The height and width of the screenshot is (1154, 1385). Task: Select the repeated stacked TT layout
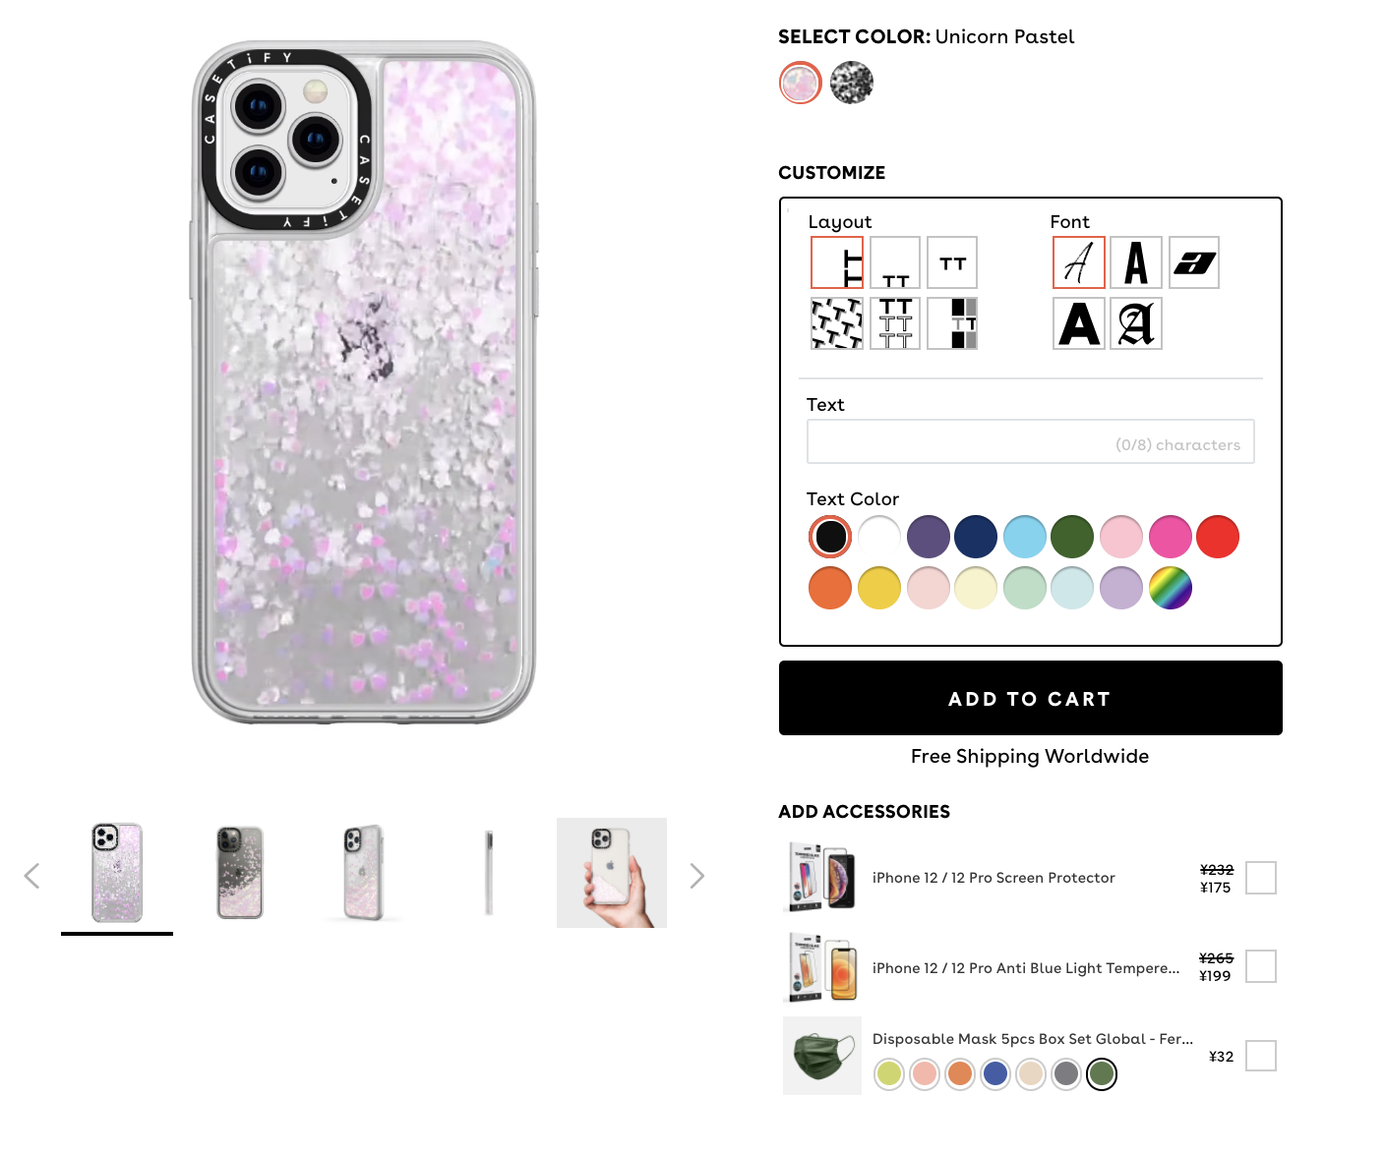pyautogui.click(x=895, y=323)
